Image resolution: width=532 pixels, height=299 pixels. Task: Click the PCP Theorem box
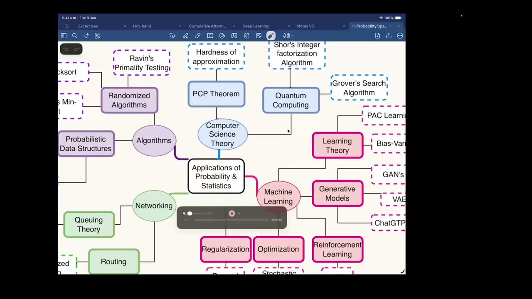coord(216,94)
